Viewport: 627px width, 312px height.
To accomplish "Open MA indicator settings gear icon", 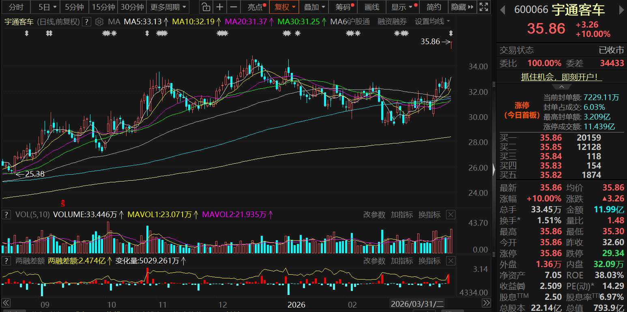I will [x=99, y=22].
